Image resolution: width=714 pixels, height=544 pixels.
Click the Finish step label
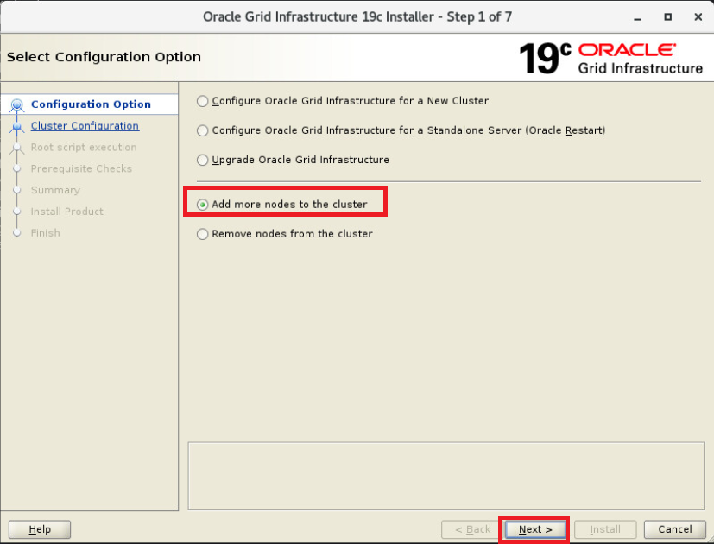pos(45,233)
